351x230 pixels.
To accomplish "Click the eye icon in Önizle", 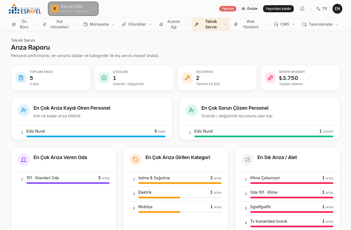I will 243,9.
